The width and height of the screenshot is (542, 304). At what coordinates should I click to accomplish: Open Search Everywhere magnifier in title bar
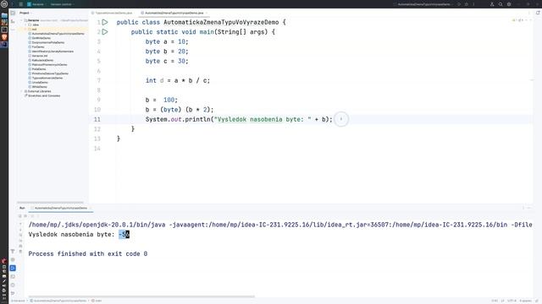point(501,4)
